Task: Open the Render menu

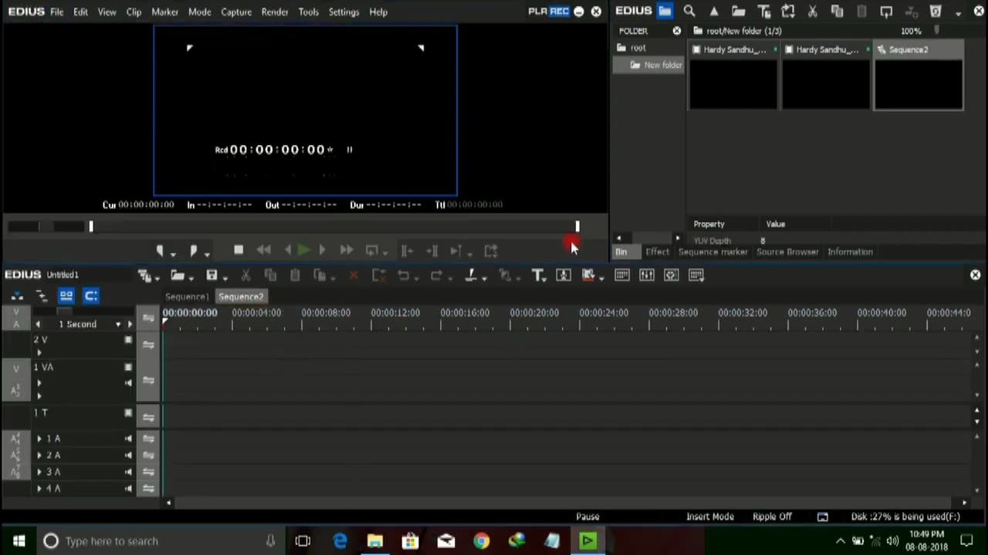Action: (x=275, y=12)
